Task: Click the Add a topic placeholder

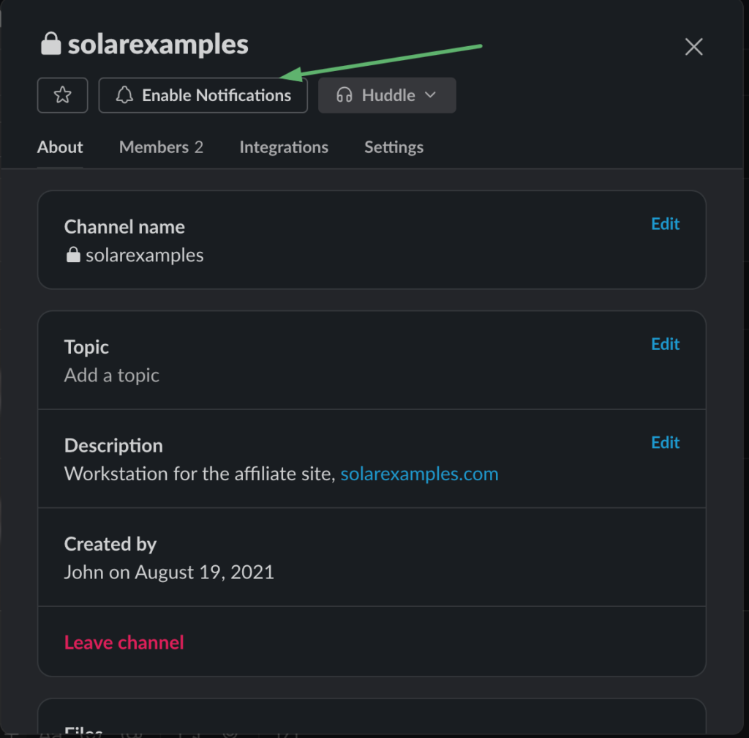Action: coord(112,376)
